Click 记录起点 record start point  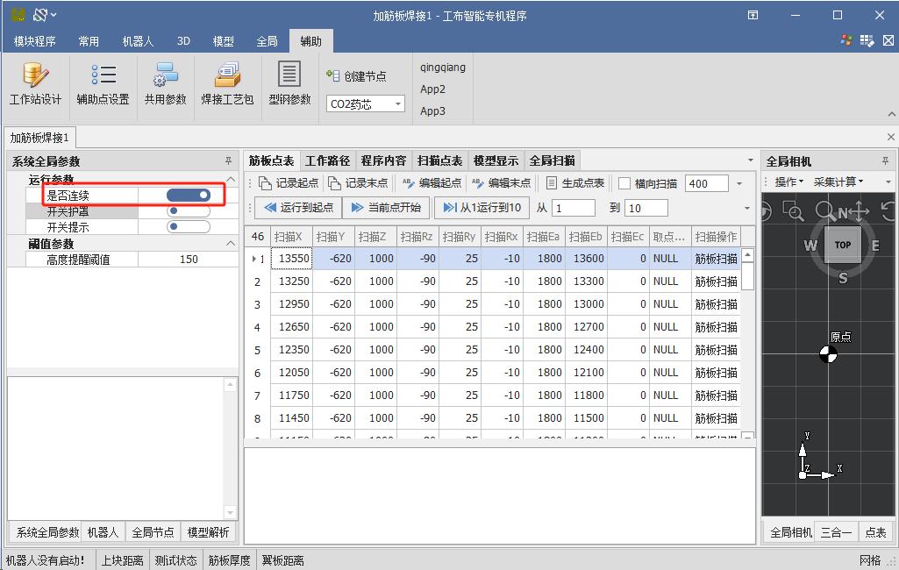click(x=289, y=183)
